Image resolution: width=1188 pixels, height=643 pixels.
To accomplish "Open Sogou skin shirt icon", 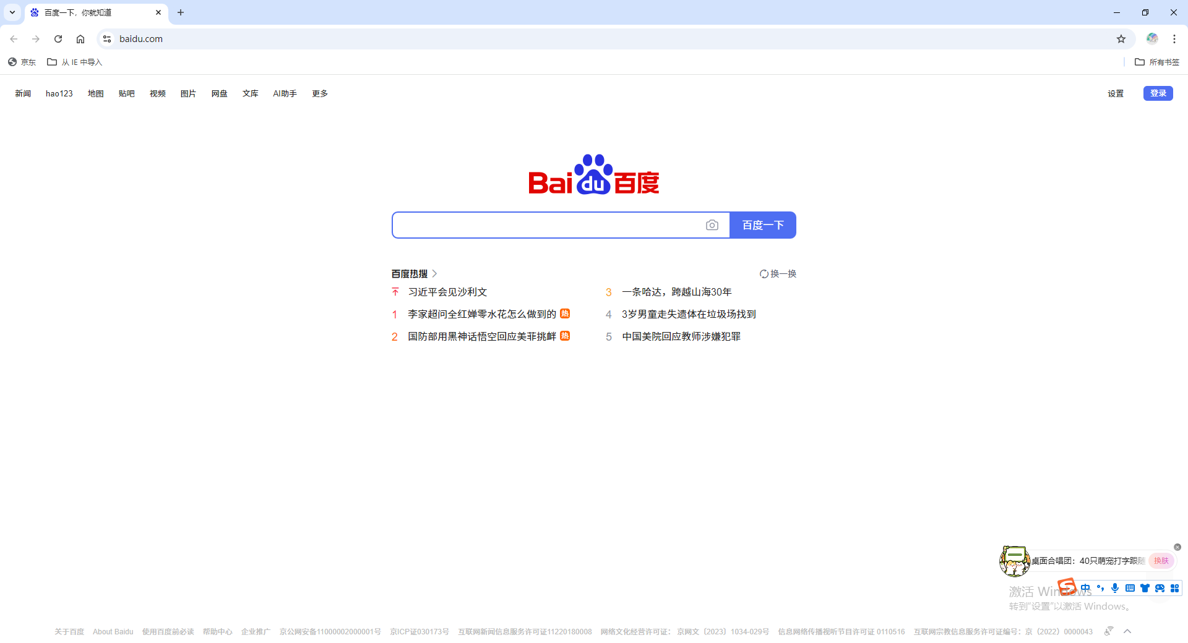I will pyautogui.click(x=1145, y=588).
